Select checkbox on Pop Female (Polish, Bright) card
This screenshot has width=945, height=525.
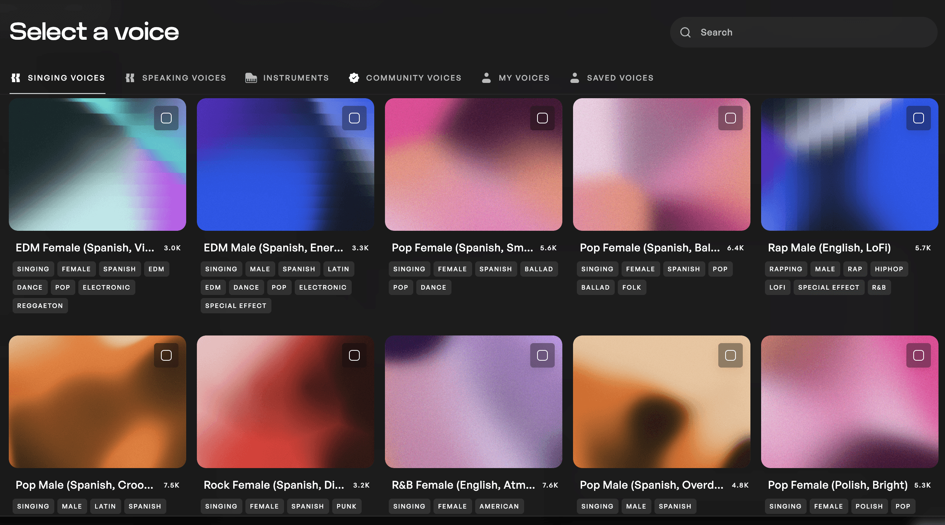[x=919, y=355]
